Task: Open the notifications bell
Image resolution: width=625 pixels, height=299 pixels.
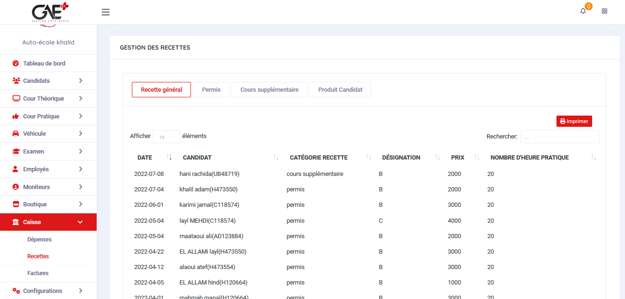Action: [583, 11]
